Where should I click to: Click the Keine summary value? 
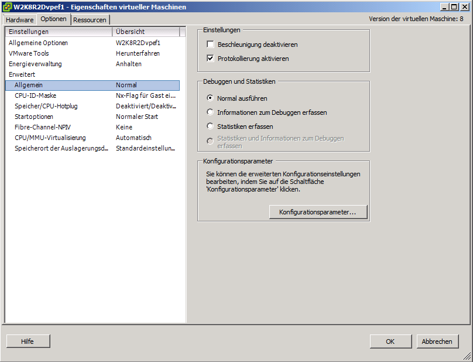click(x=124, y=128)
